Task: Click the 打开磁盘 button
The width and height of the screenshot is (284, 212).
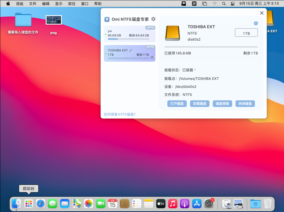Action: point(177,104)
